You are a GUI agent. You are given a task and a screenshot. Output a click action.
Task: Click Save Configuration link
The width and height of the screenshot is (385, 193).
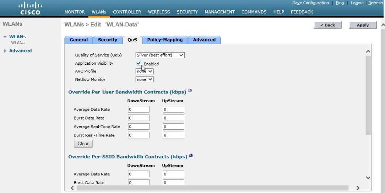point(311,3)
